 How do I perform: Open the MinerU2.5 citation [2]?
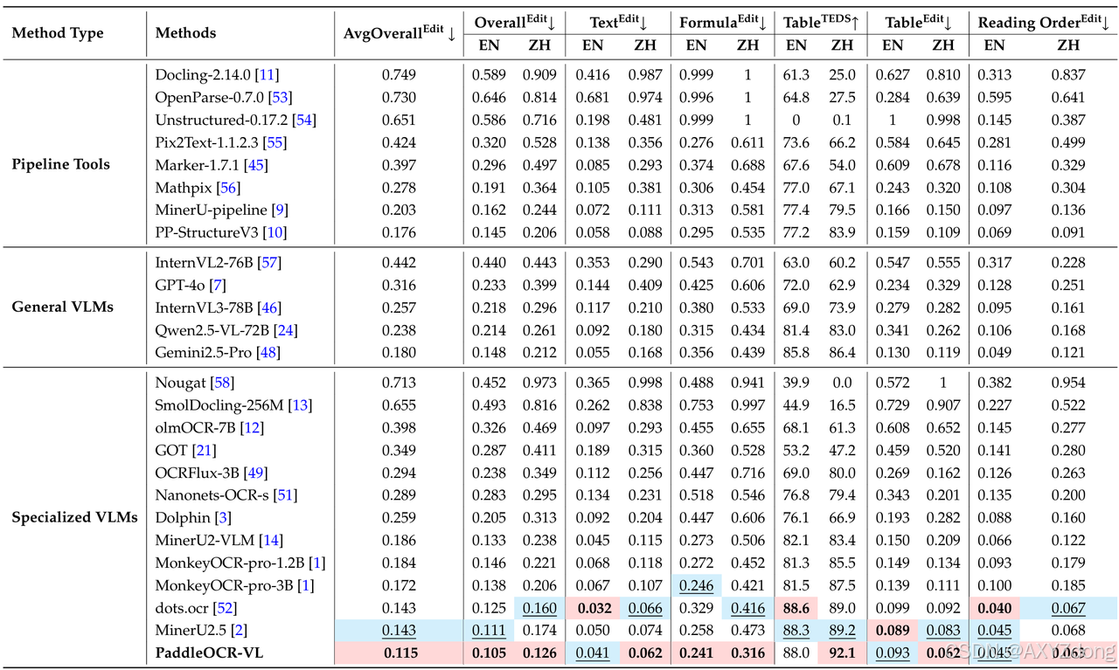click(x=238, y=631)
